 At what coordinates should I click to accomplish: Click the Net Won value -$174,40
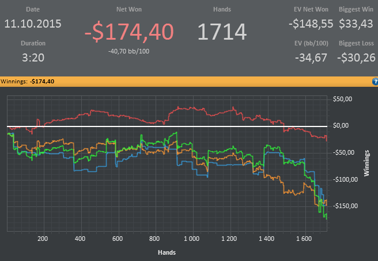129,32
